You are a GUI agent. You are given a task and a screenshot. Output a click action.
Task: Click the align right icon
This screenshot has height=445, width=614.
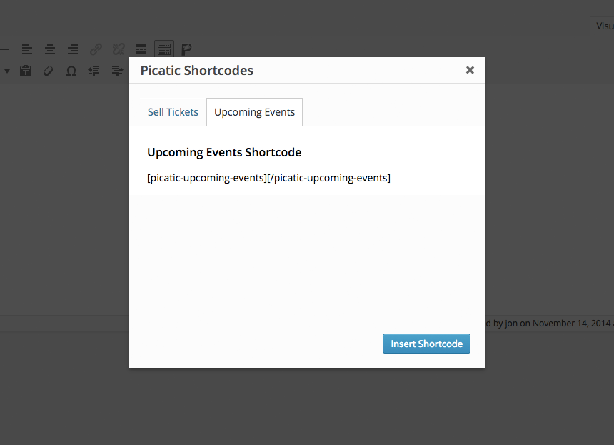coord(72,49)
